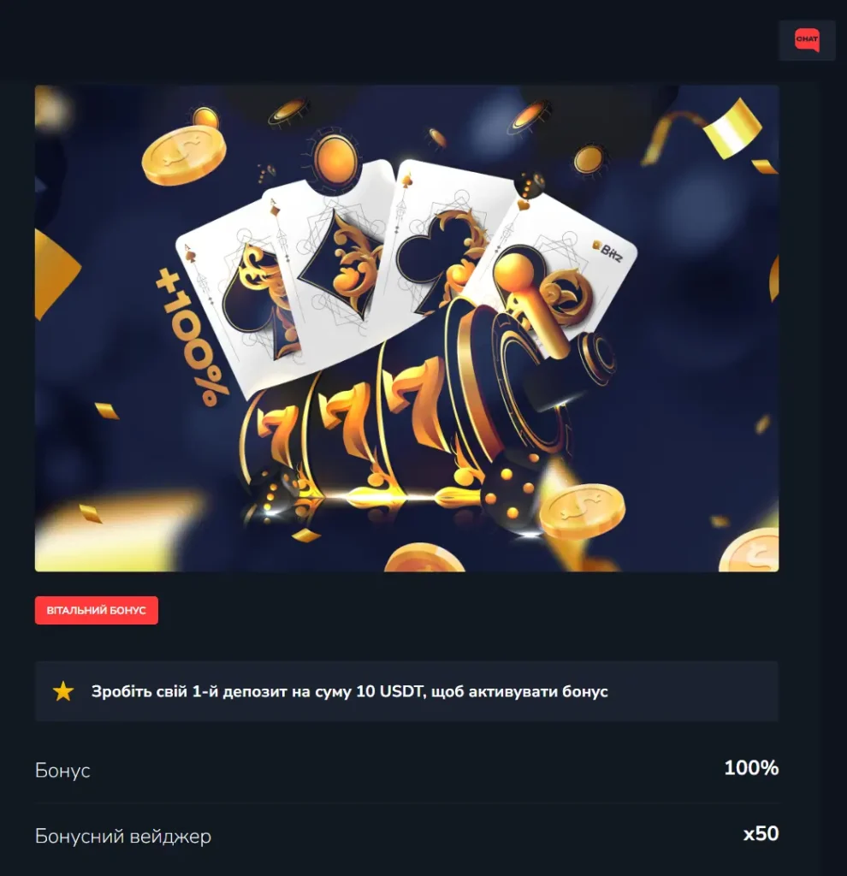Click the yellow star icon
Screen dimensions: 847x876
pyautogui.click(x=63, y=691)
